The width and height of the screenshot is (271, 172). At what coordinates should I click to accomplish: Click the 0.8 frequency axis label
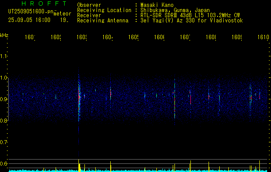pos(3,120)
